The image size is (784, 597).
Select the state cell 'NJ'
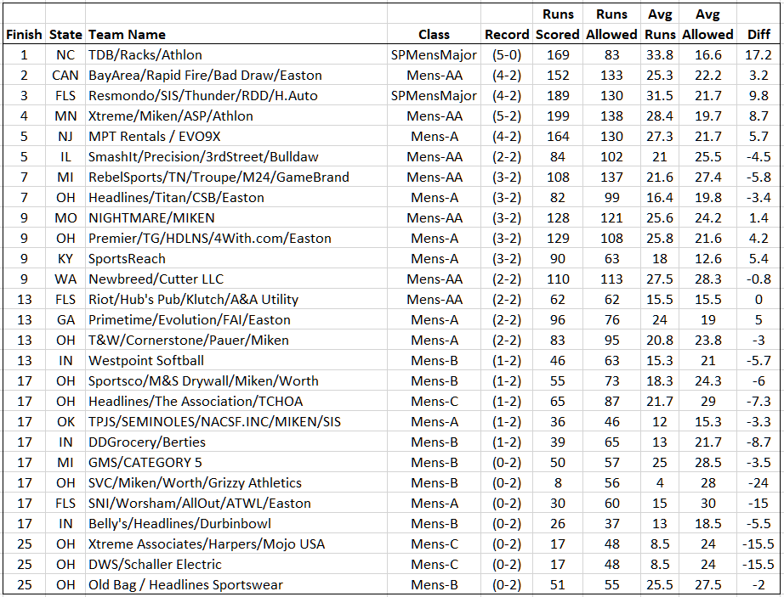coord(65,137)
